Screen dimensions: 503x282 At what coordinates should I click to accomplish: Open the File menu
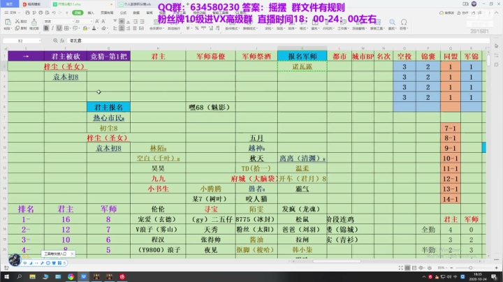pos(11,13)
